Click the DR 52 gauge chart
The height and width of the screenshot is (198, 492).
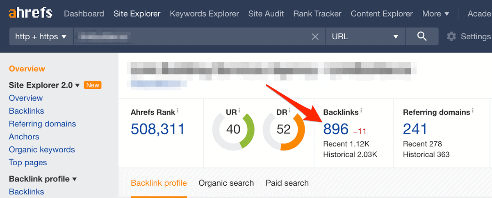point(284,130)
